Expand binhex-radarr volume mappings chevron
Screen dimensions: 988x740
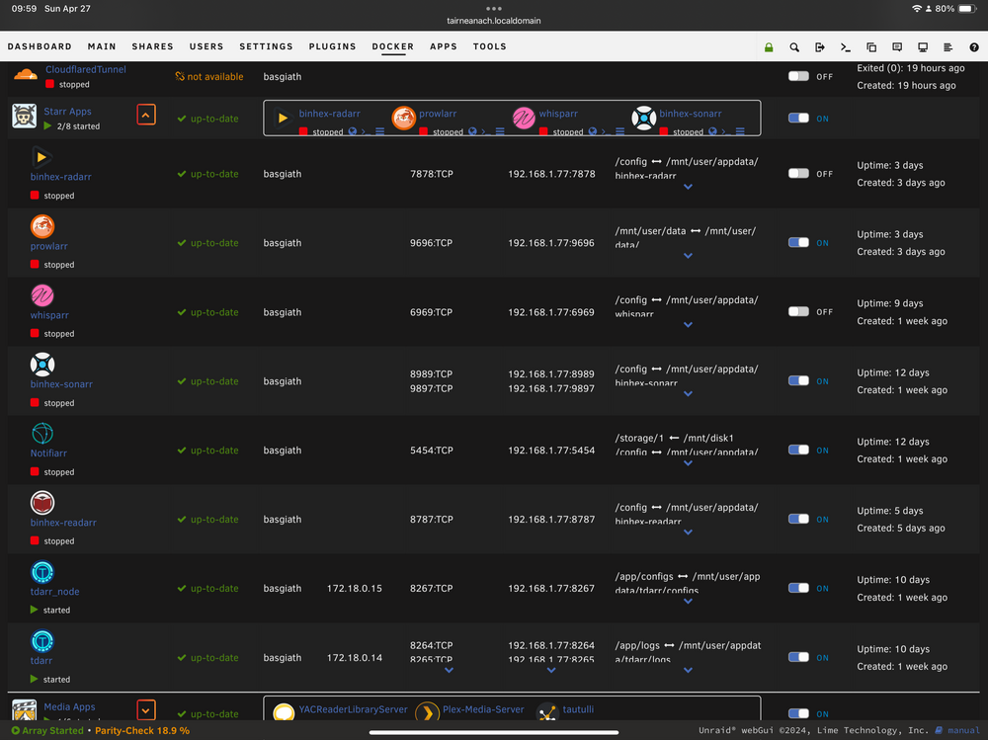[x=688, y=187]
